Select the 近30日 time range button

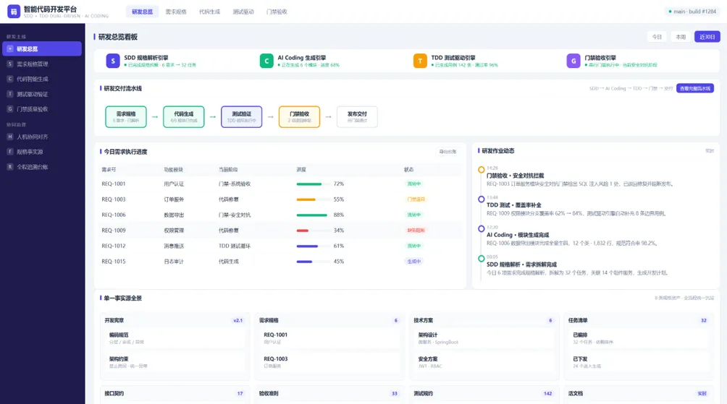pyautogui.click(x=707, y=37)
